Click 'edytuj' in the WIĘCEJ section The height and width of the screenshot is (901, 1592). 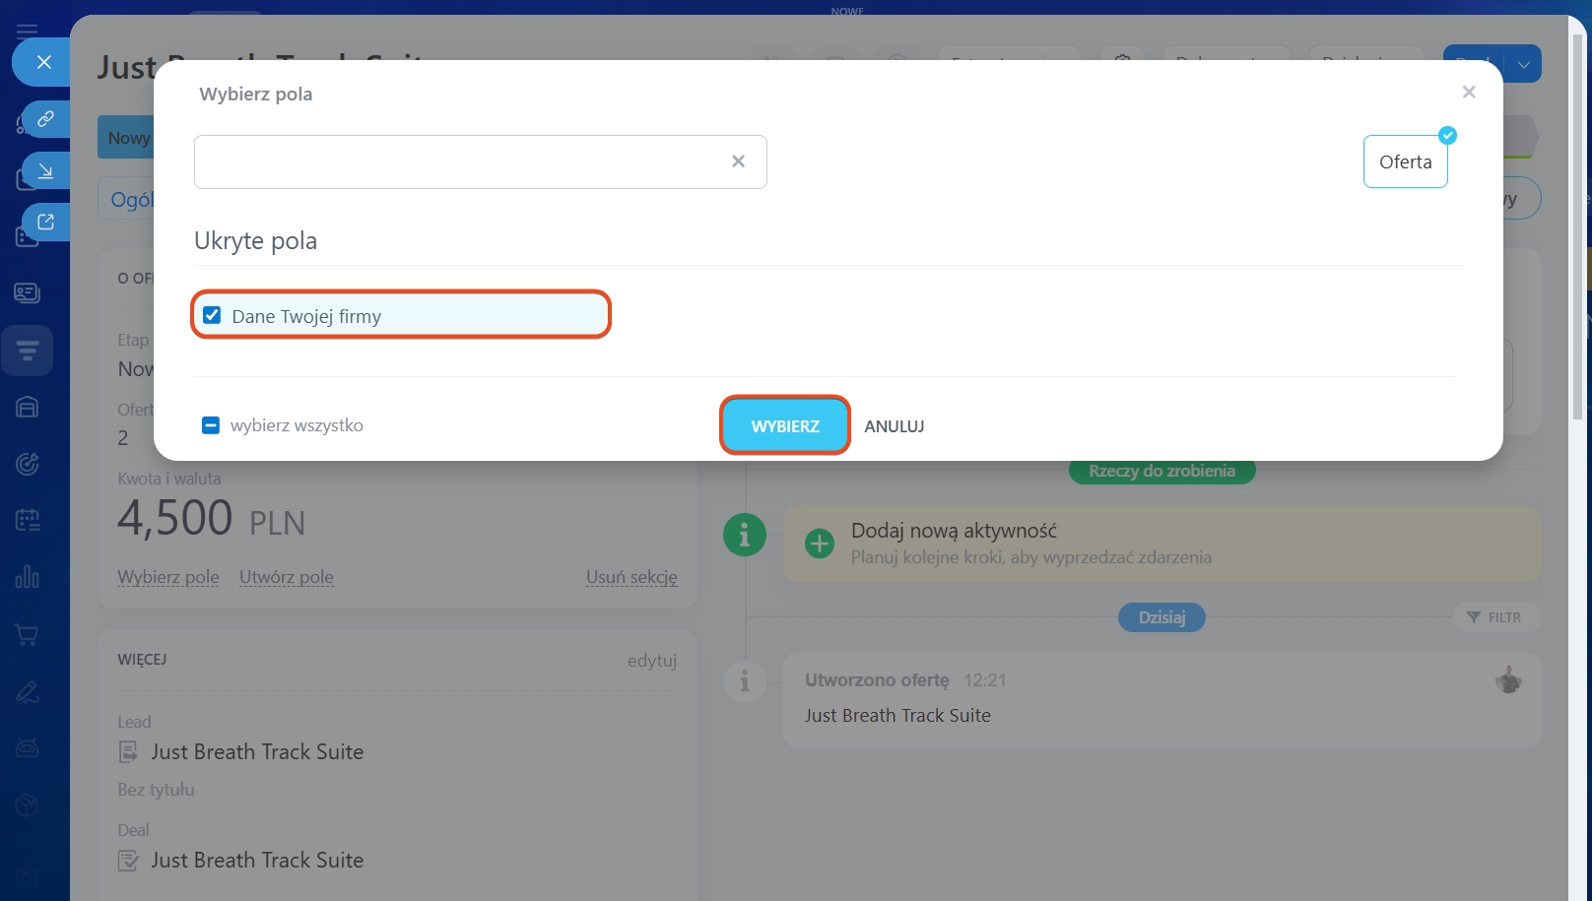(651, 661)
